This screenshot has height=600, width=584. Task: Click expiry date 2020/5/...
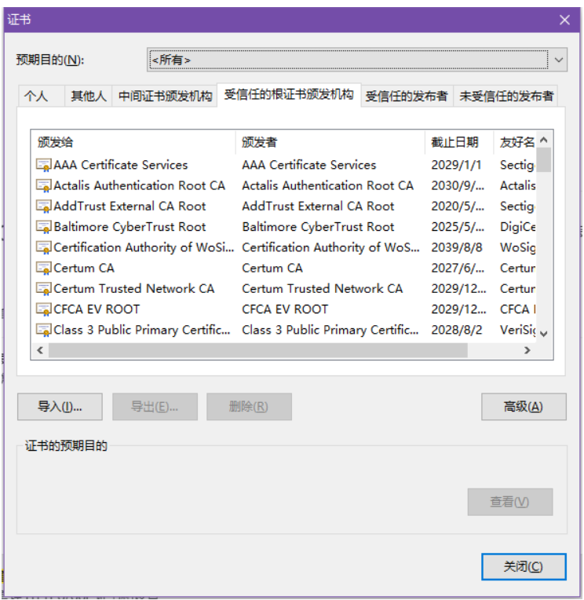pos(458,207)
